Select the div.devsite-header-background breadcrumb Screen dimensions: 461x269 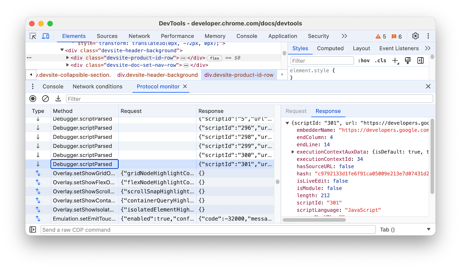[x=157, y=75]
